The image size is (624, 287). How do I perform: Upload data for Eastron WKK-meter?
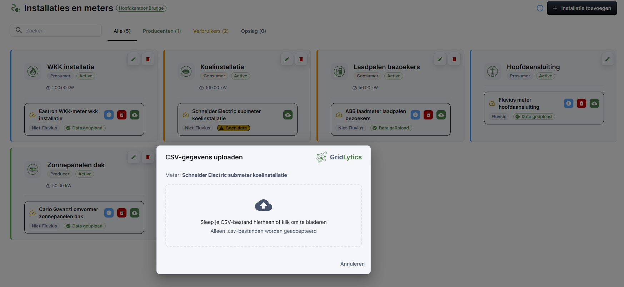[135, 115]
